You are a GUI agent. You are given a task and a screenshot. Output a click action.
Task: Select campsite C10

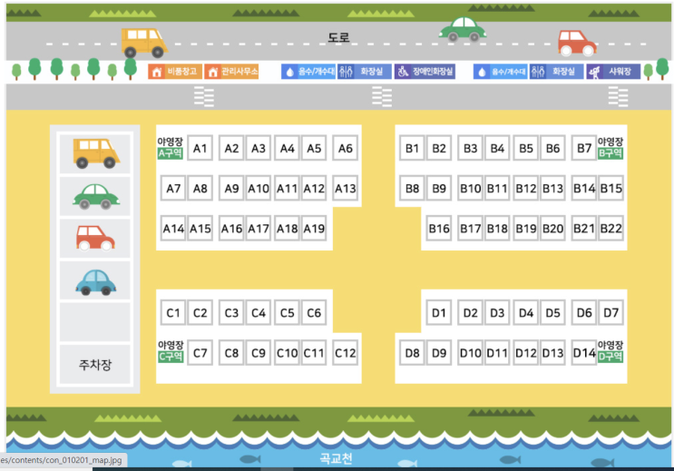click(x=288, y=353)
